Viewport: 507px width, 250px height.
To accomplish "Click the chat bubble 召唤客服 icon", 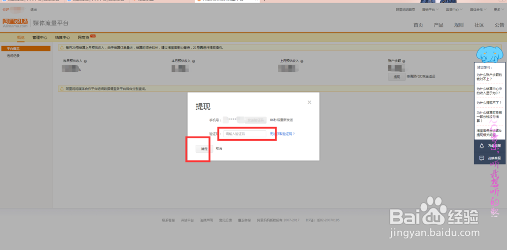I will point(482,158).
